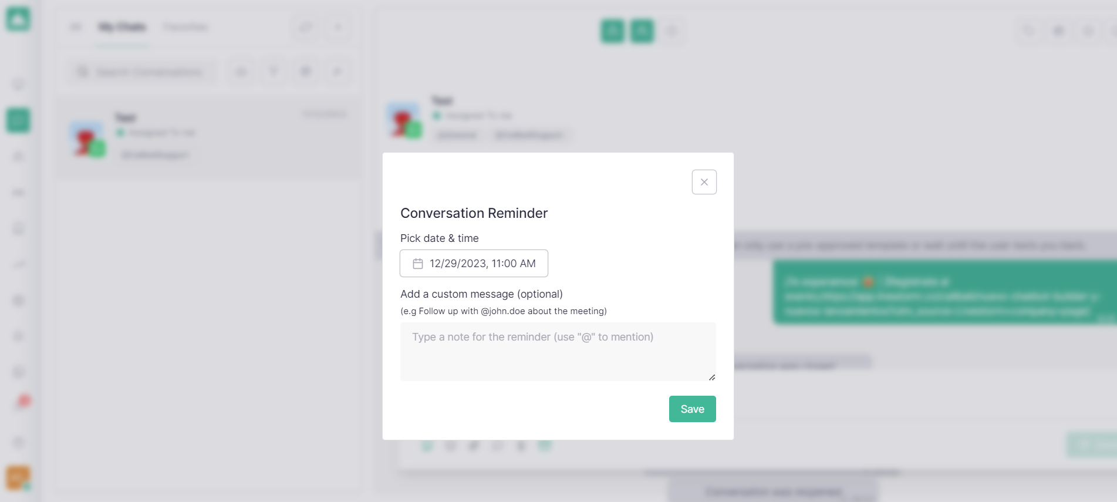Screen dimensions: 1117x502
Task: Switch to the Favorites tab
Action: click(185, 27)
